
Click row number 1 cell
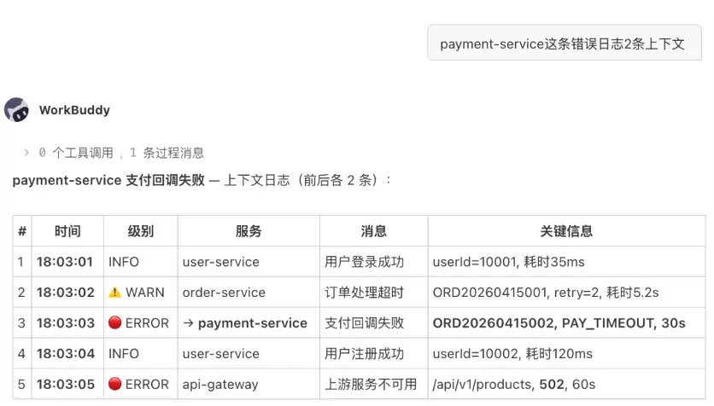[x=21, y=262]
